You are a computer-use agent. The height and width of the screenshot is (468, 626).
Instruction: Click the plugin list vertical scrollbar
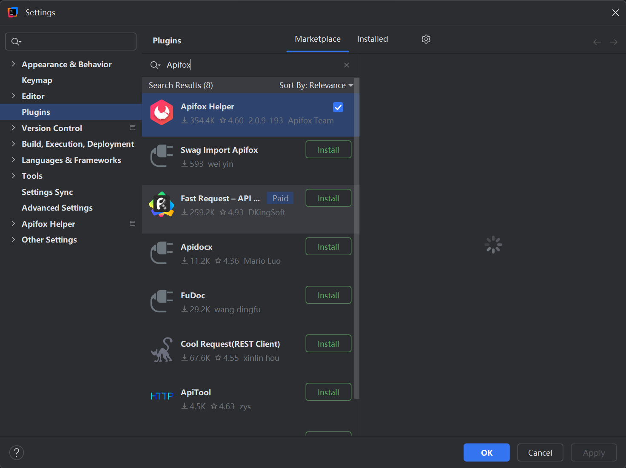[x=357, y=238]
